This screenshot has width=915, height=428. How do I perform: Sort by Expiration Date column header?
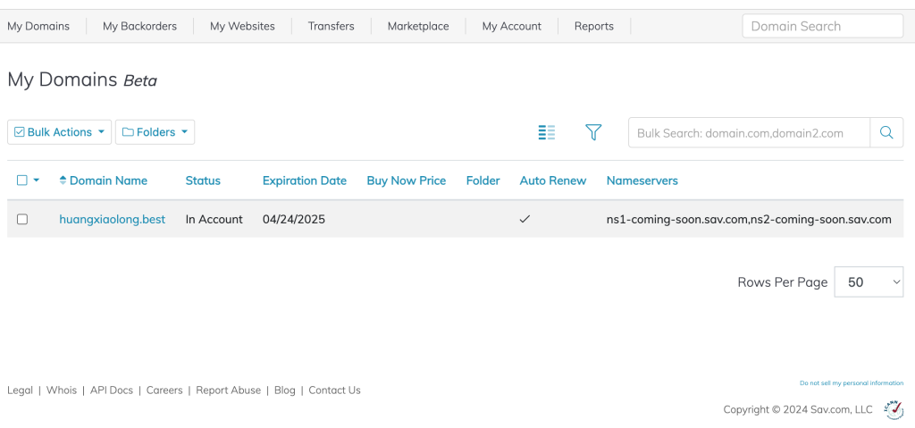pyautogui.click(x=304, y=180)
